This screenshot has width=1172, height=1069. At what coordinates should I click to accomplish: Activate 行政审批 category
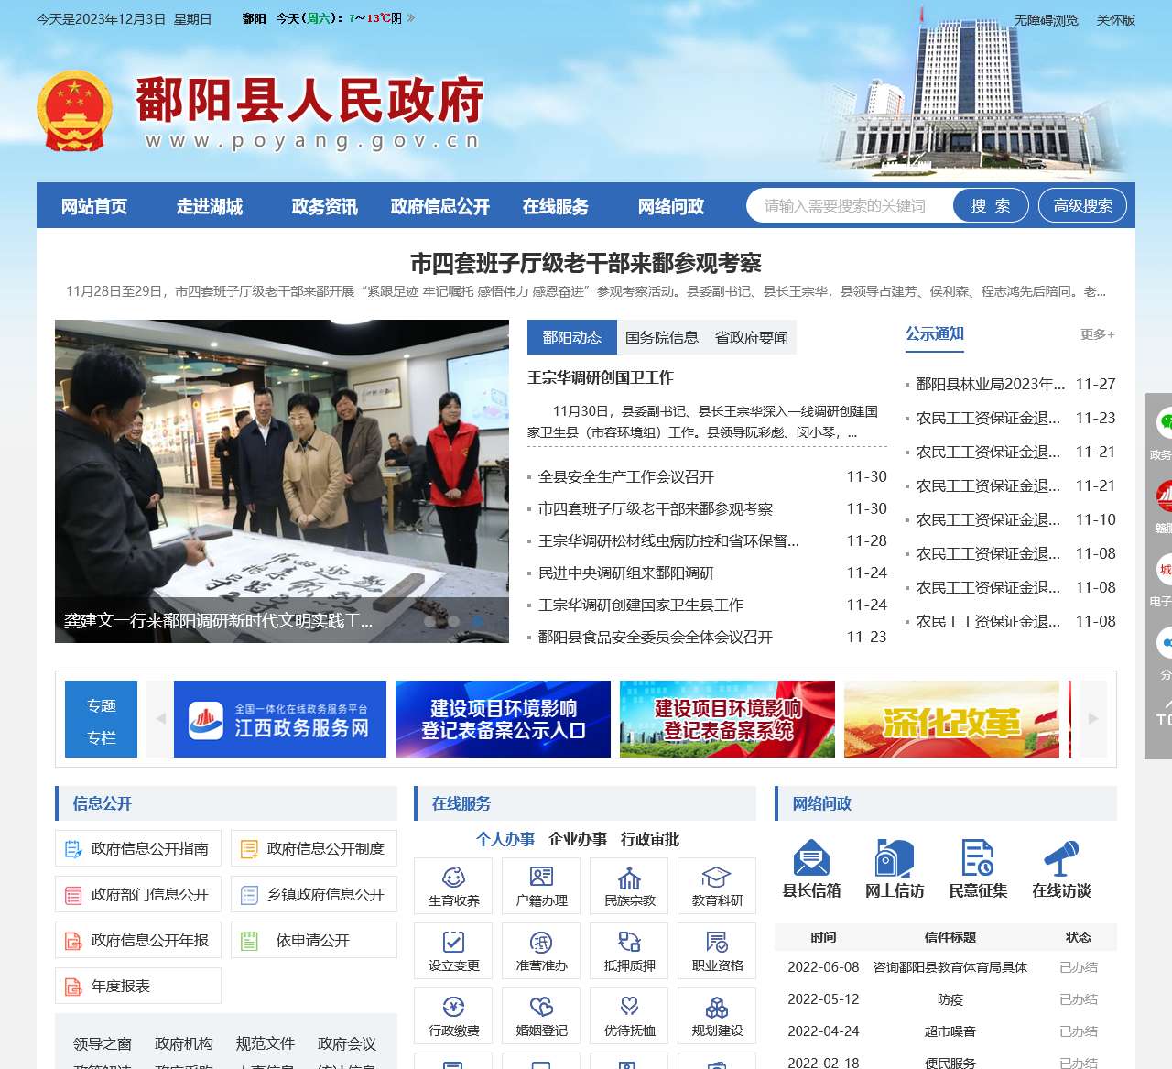point(650,840)
